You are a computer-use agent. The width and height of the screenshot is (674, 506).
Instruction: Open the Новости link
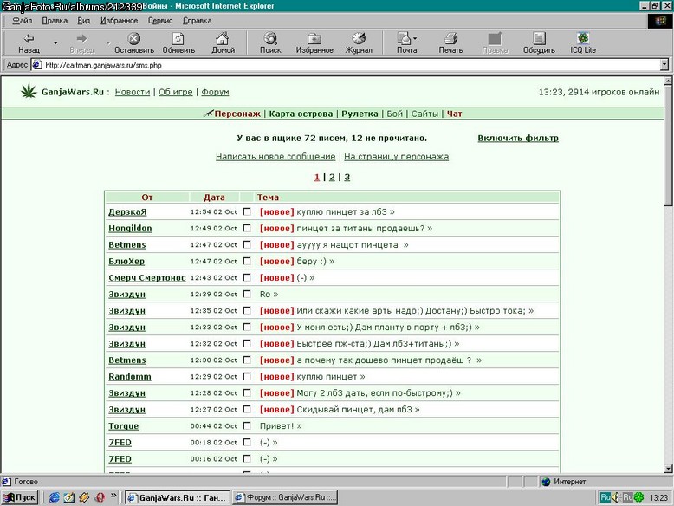(133, 92)
